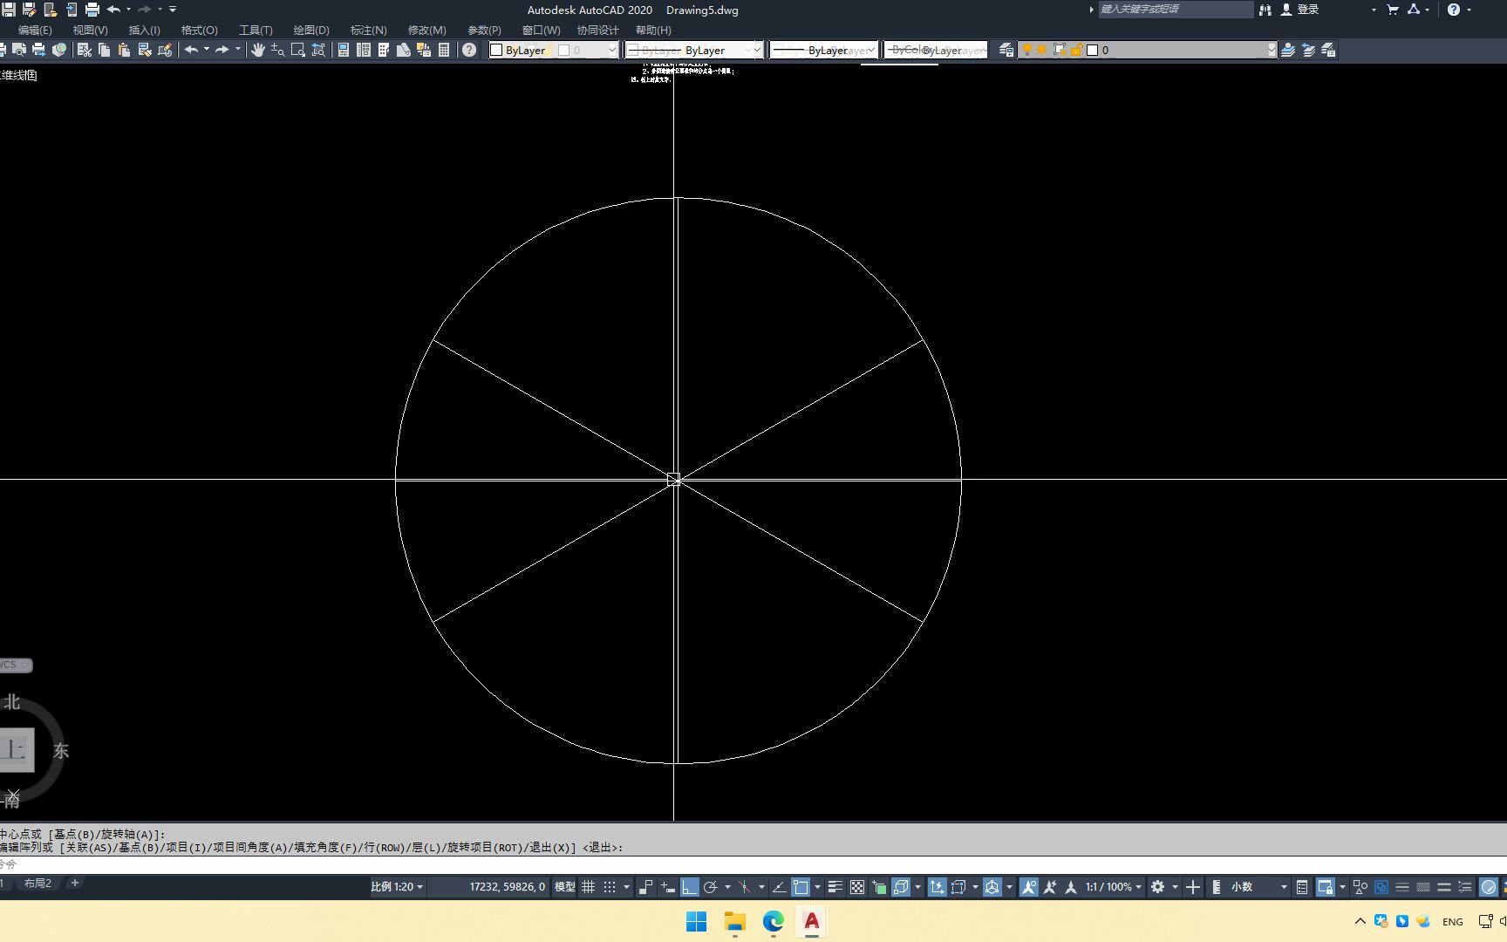Toggle transparency display in status bar
Viewport: 1507px width, 942px height.
pos(857,887)
